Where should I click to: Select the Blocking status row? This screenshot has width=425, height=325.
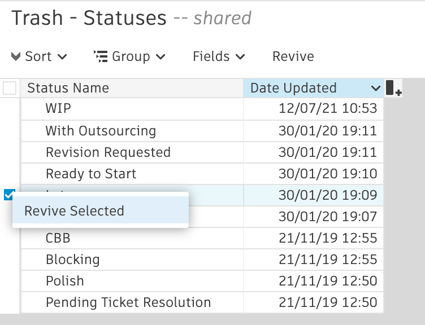pyautogui.click(x=72, y=260)
